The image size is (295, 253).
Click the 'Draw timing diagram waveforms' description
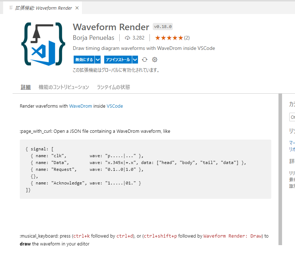144,48
